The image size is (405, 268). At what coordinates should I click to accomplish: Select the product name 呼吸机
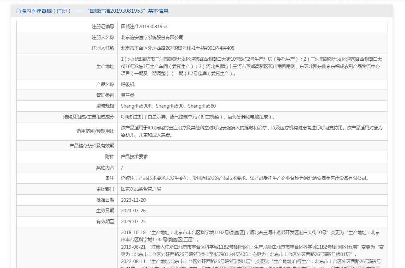[128, 84]
